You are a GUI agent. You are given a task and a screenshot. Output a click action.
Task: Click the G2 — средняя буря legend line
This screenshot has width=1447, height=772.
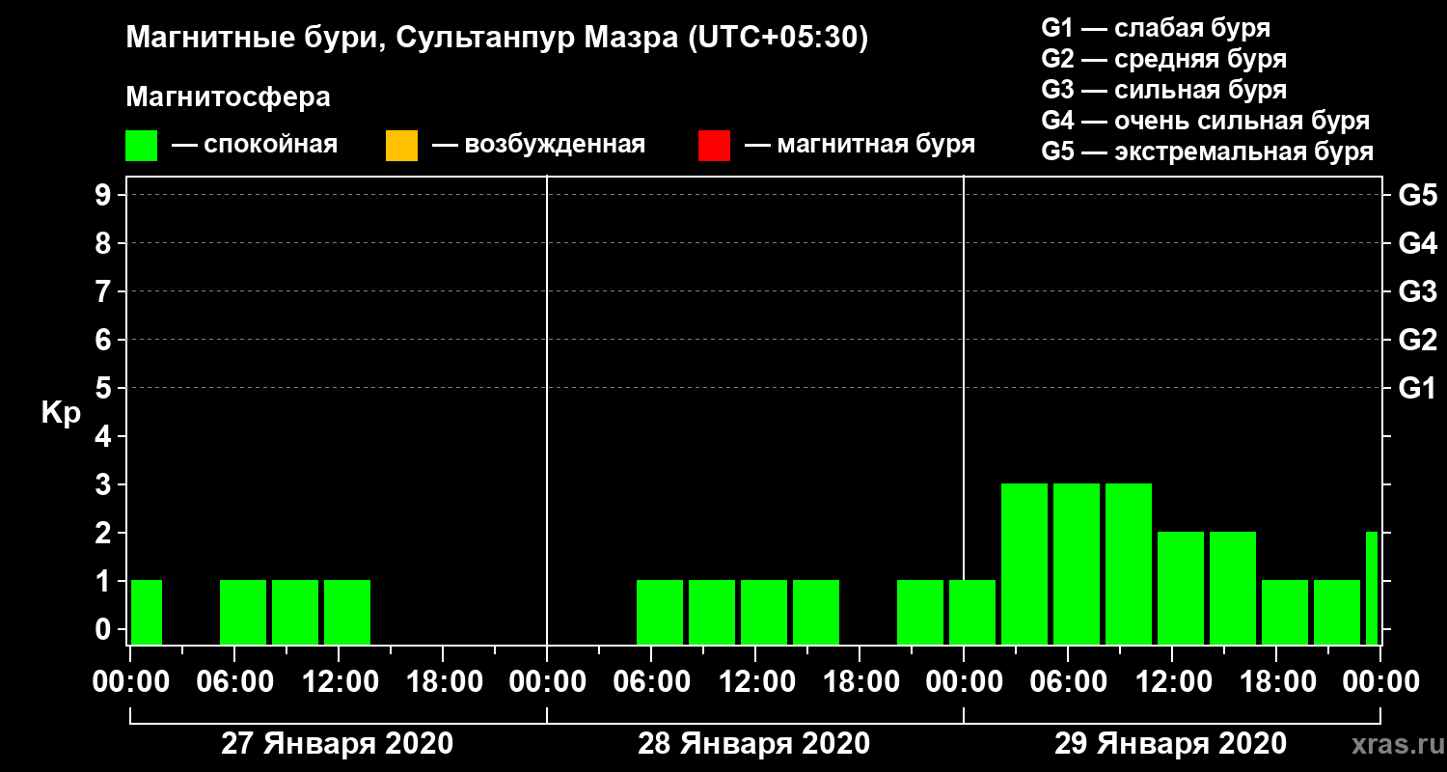[1163, 59]
